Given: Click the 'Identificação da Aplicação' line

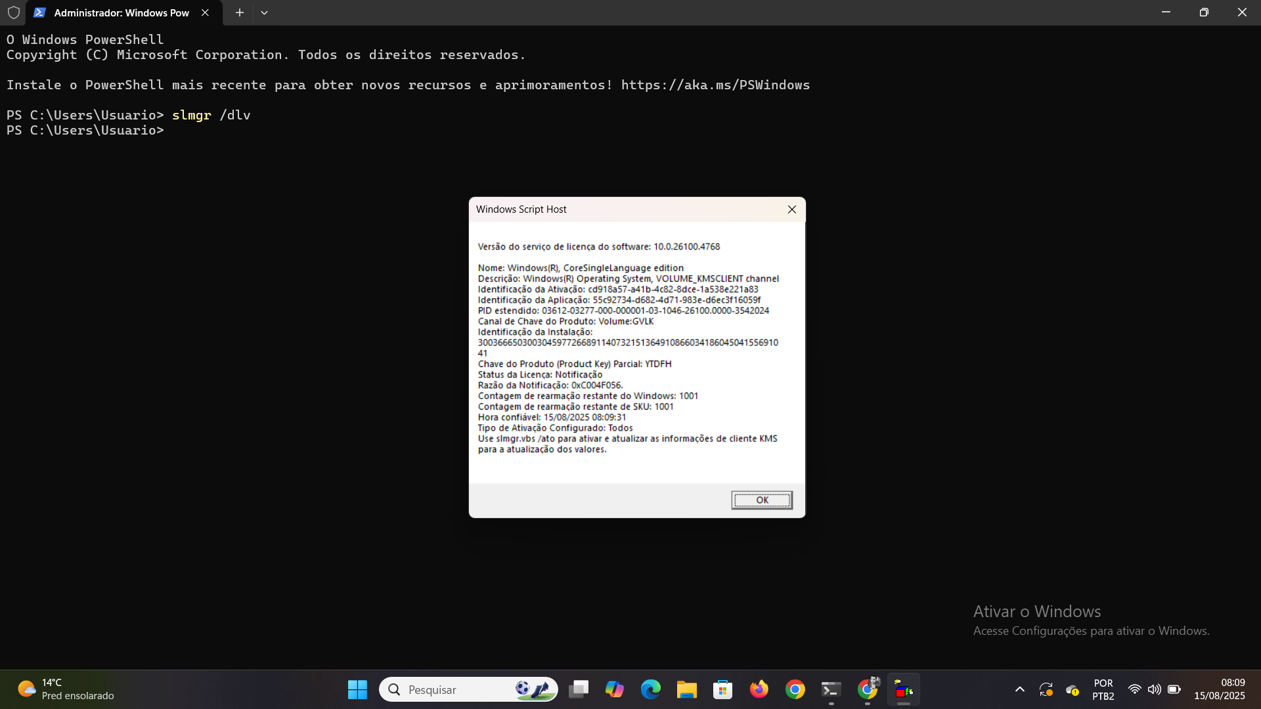Looking at the screenshot, I should pyautogui.click(x=619, y=300).
